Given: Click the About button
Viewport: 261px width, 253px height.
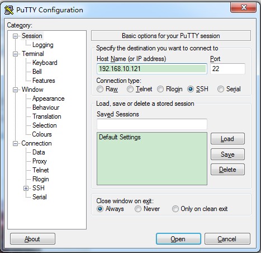Looking at the screenshot, I should pos(32,238).
